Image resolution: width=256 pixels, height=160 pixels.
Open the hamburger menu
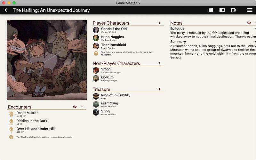(250, 10)
